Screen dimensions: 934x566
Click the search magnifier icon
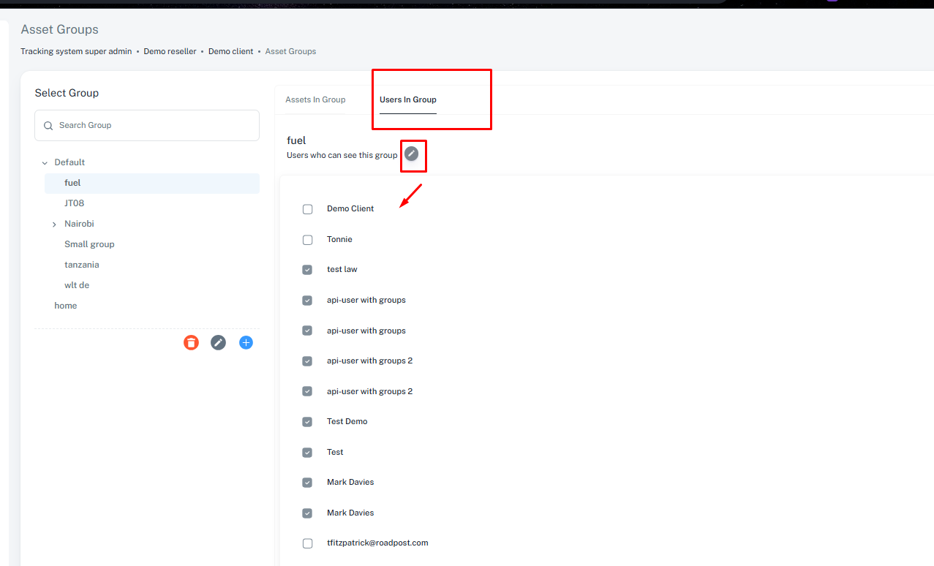48,126
